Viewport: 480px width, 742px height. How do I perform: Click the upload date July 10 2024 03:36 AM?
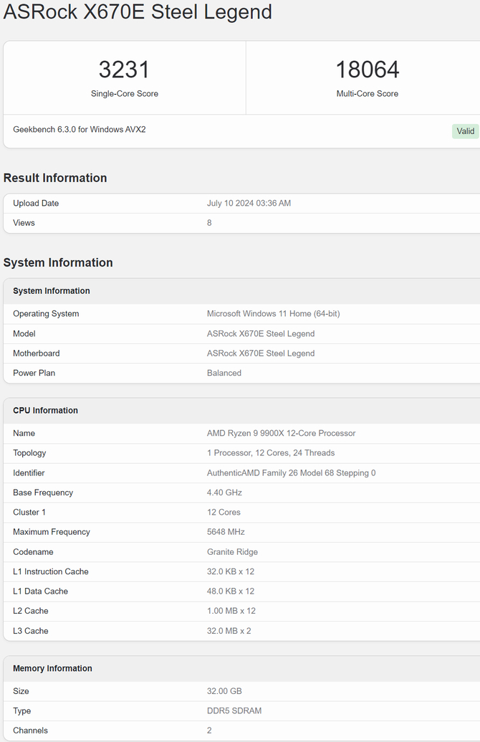(x=249, y=203)
